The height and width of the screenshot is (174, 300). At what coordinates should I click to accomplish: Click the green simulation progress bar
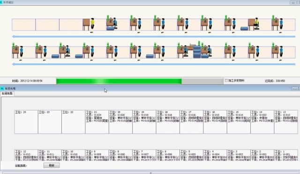click(x=140, y=81)
